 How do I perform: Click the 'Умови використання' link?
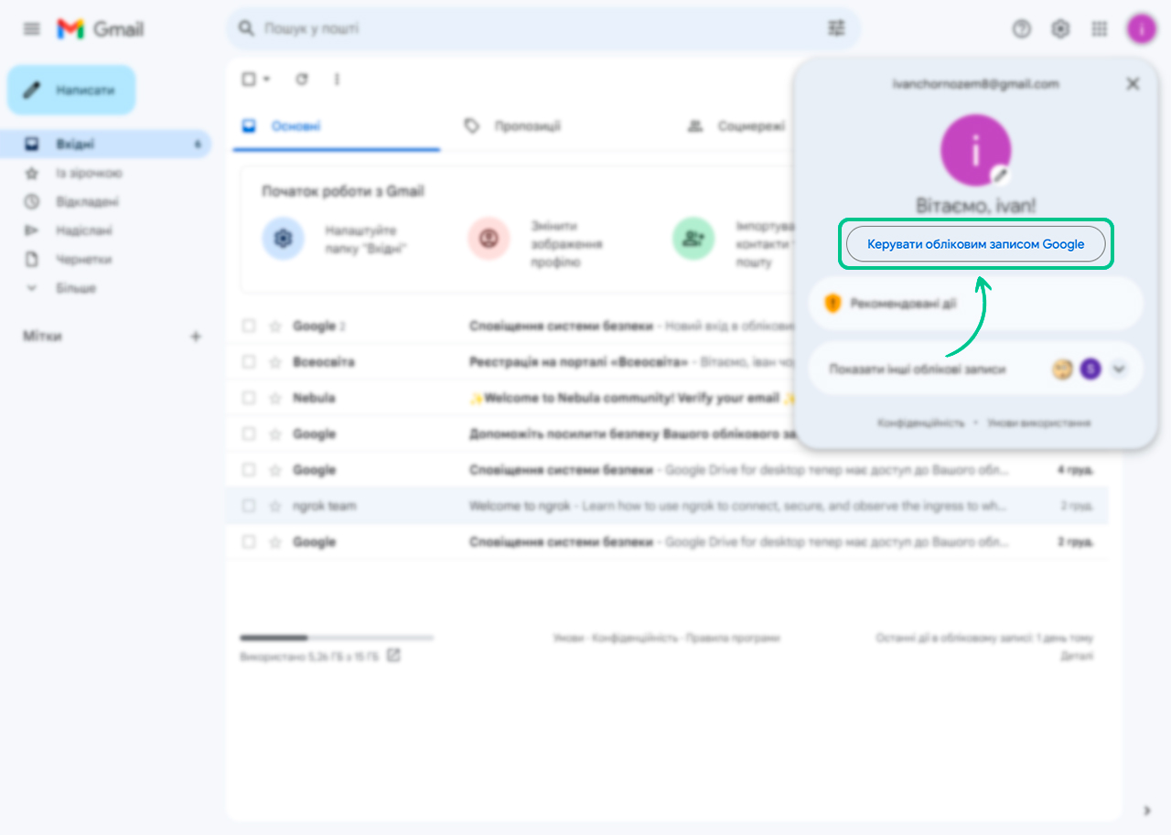[x=1038, y=423]
